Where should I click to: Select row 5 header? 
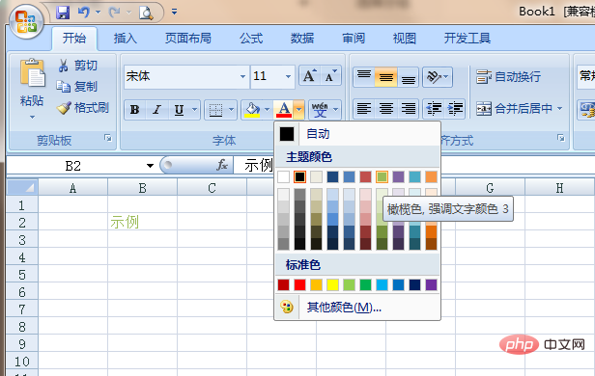[x=22, y=275]
